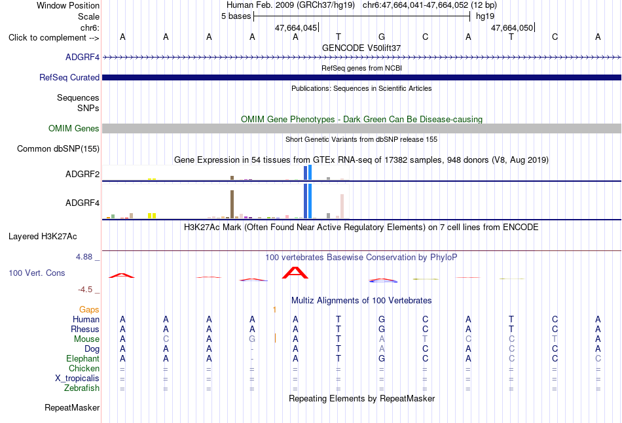The height and width of the screenshot is (423, 622).
Task: Click the 47,664,050 ruler coordinate
Action: tap(512, 27)
